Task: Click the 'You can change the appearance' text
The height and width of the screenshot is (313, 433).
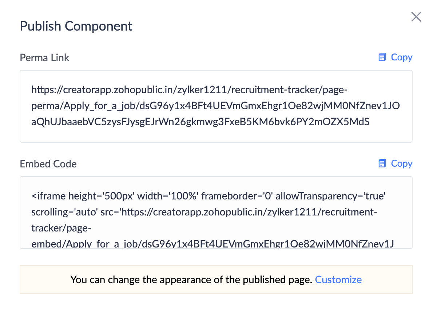Action: 191,280
